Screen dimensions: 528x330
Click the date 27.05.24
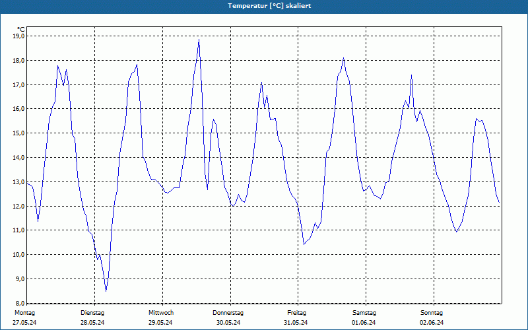(x=24, y=323)
